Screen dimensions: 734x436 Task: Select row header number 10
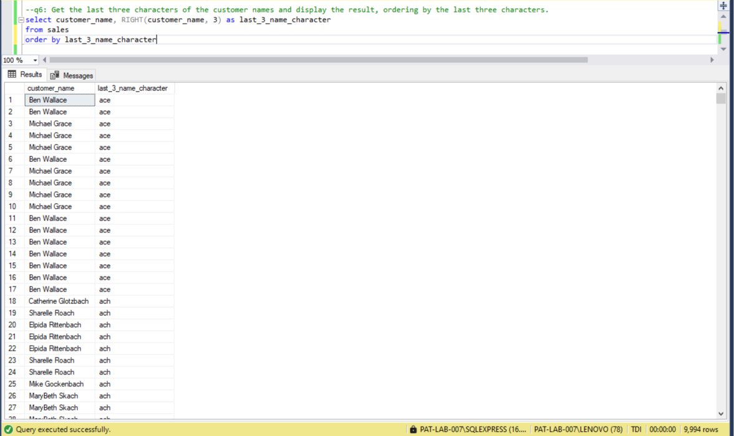14,207
